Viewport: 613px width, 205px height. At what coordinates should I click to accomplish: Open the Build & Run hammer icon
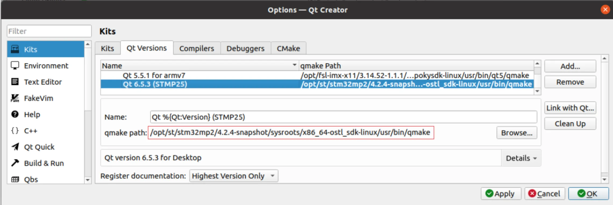click(15, 163)
